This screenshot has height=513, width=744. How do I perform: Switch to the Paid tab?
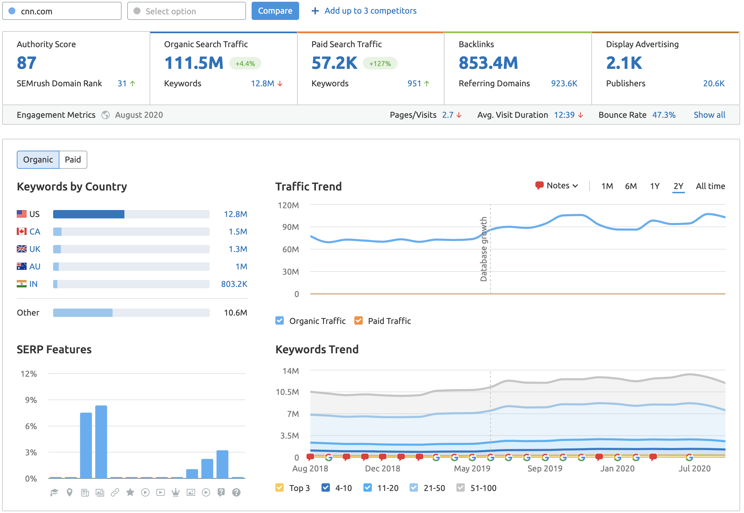pyautogui.click(x=73, y=160)
